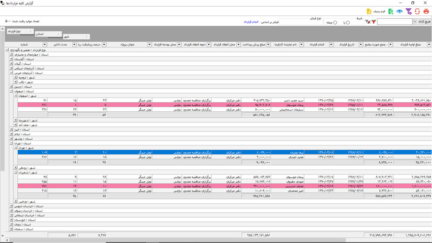The width and height of the screenshot is (432, 243).
Task: Open the هیچ کدام combo box dropdown
Action: [x=415, y=22]
